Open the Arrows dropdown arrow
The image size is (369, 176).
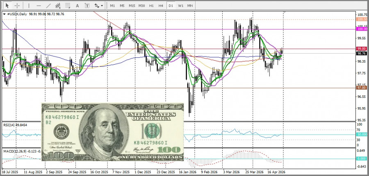(102, 6)
